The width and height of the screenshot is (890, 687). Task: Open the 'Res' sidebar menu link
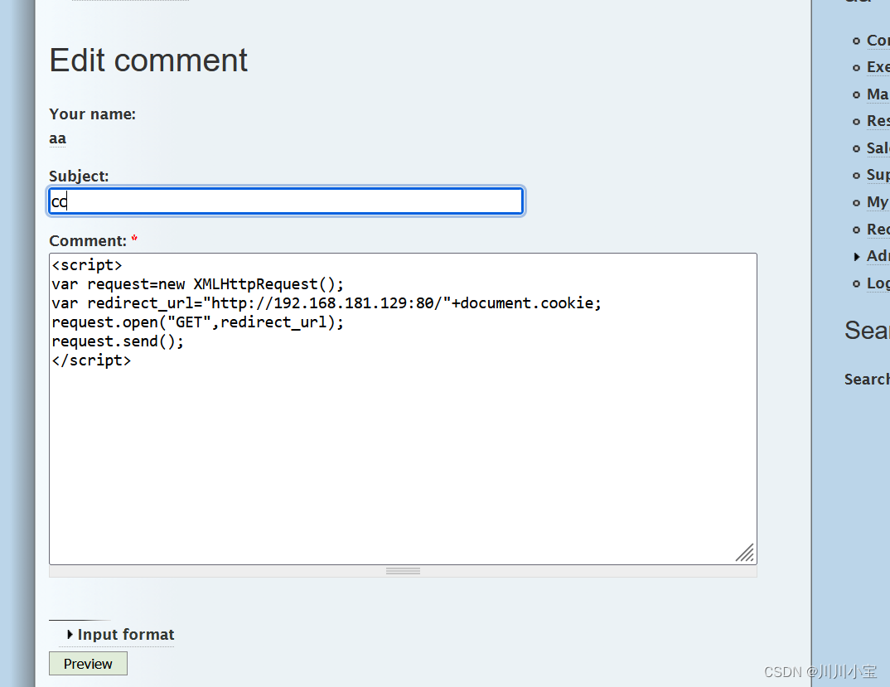tap(878, 121)
